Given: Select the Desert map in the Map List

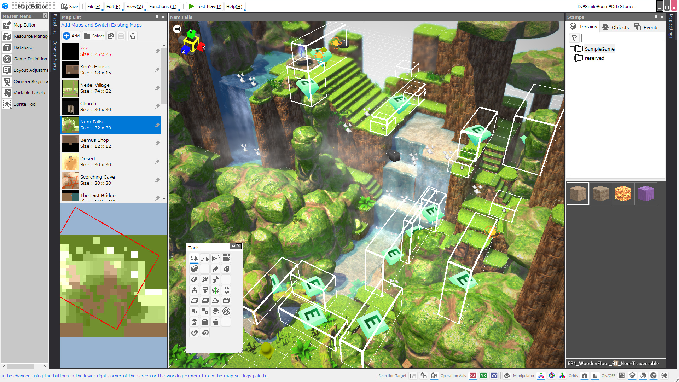Looking at the screenshot, I should tap(106, 161).
